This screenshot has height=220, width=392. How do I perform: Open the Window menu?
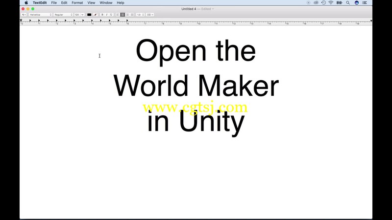click(x=106, y=3)
